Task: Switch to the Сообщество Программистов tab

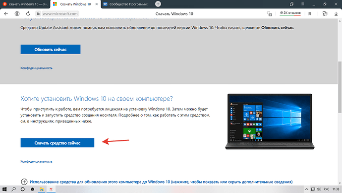Action: 126,4
